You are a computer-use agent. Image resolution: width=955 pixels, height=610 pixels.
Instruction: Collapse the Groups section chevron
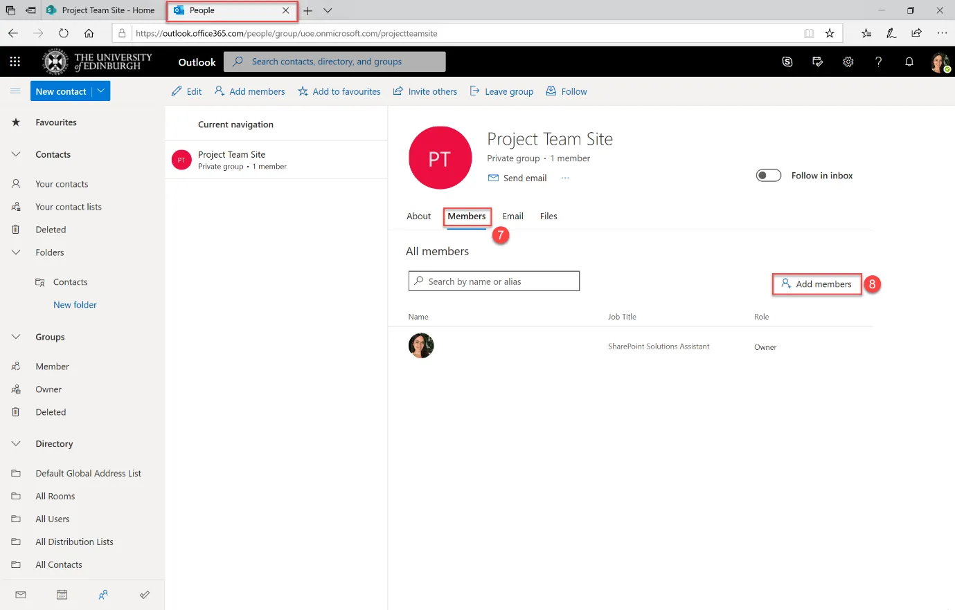[x=15, y=337]
